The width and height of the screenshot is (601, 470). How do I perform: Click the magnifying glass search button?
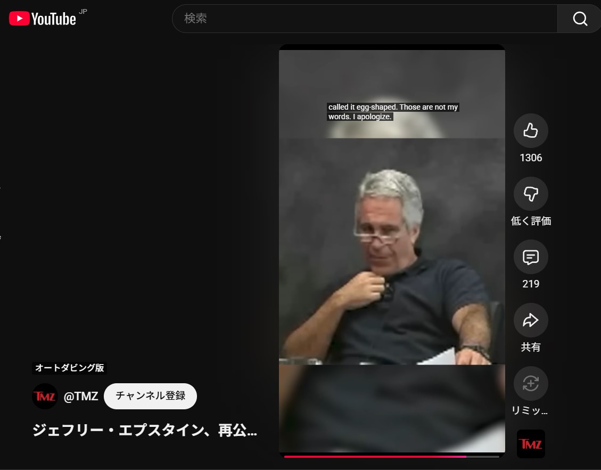pyautogui.click(x=579, y=19)
